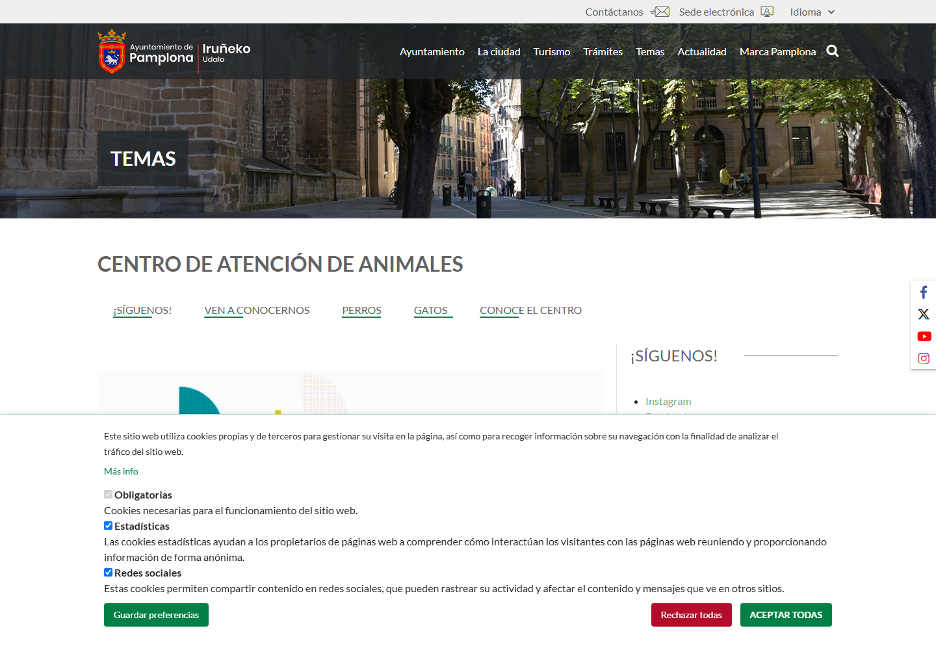Image resolution: width=936 pixels, height=650 pixels.
Task: Click the Pamplona city coat of arms logo
Action: click(x=112, y=51)
